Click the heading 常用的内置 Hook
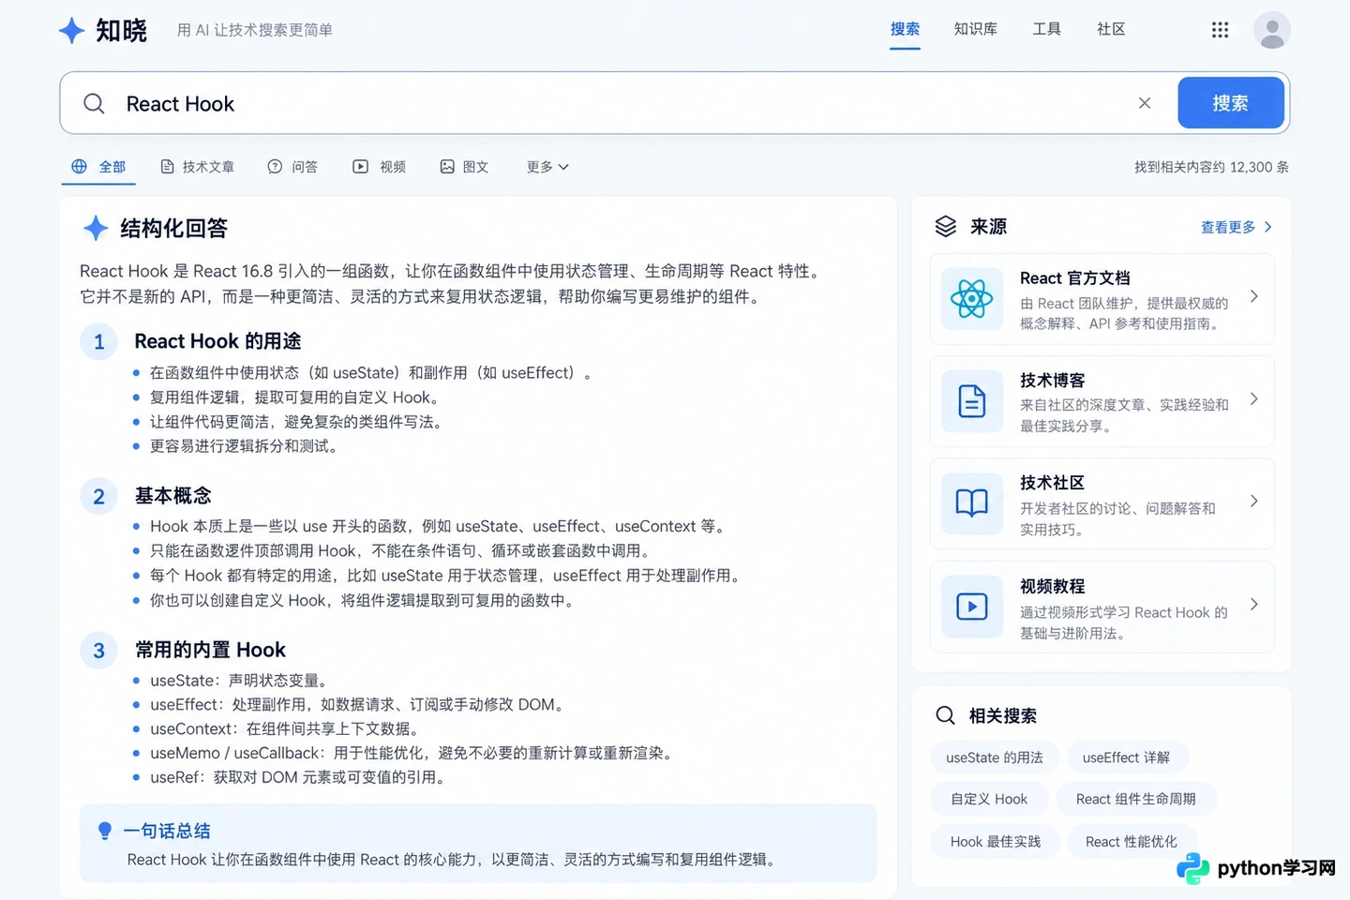The width and height of the screenshot is (1350, 900). pos(210,650)
